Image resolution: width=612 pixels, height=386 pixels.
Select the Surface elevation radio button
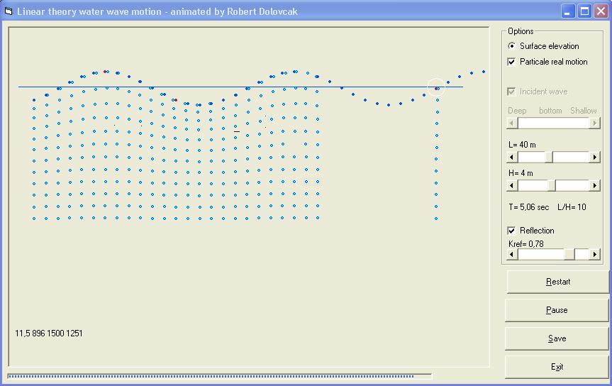coord(512,46)
